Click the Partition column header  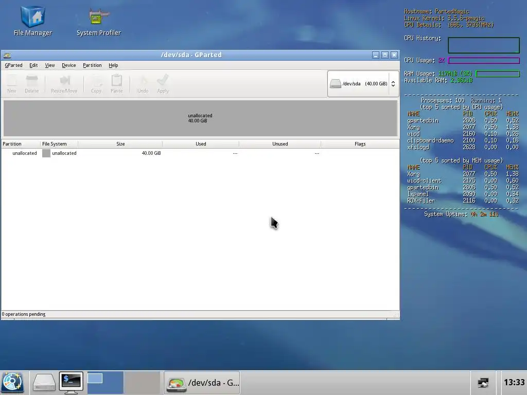pos(21,144)
